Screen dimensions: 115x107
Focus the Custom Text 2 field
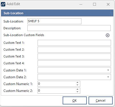[74, 50]
